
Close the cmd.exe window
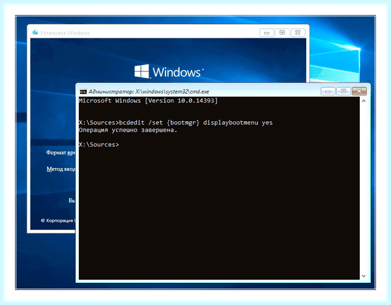(359, 91)
